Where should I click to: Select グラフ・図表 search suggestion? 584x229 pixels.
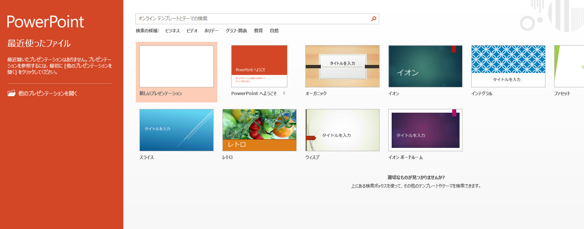coord(236,31)
